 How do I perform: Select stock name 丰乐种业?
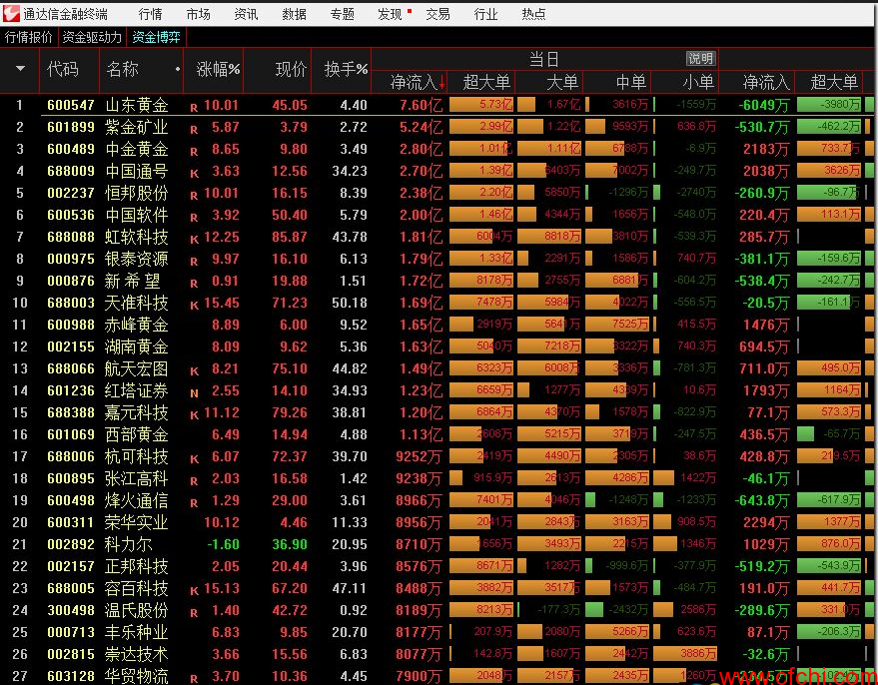137,632
